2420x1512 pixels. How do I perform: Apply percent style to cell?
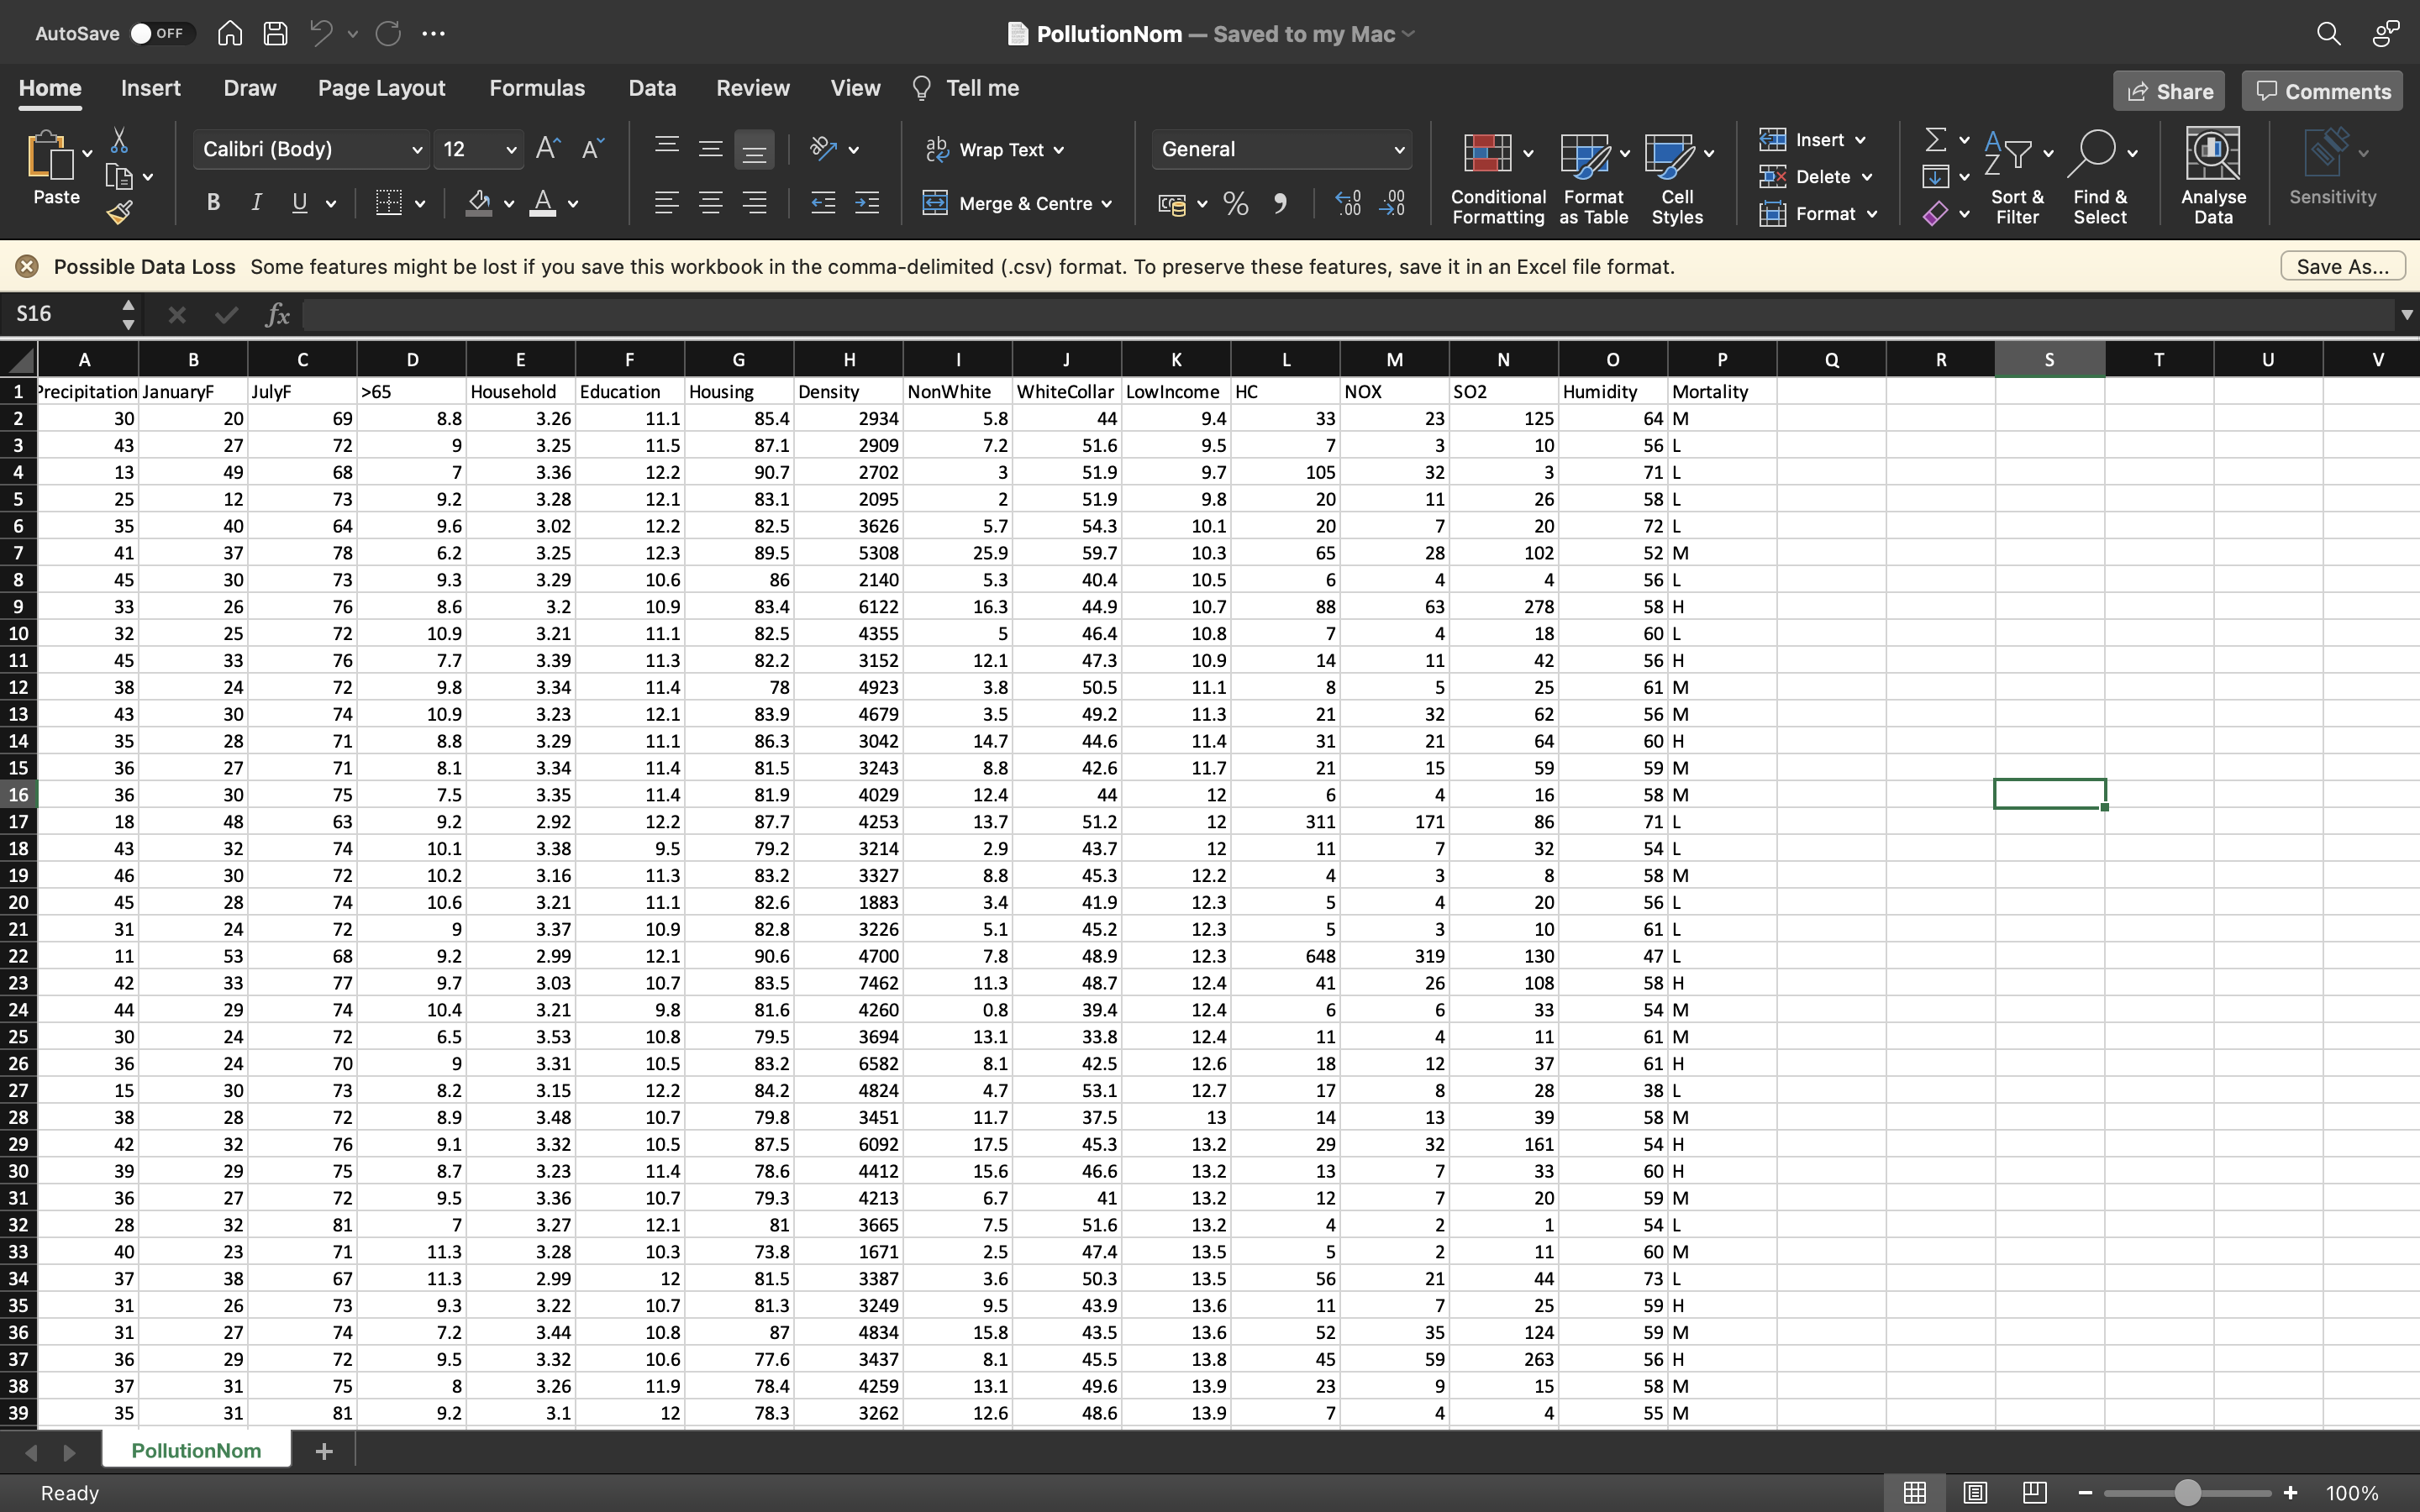pos(1236,204)
